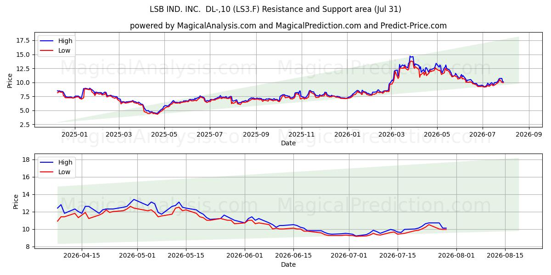Click the '16' y-axis value in the bottom chart
Viewport: 551px width, 275px height.
click(26, 177)
